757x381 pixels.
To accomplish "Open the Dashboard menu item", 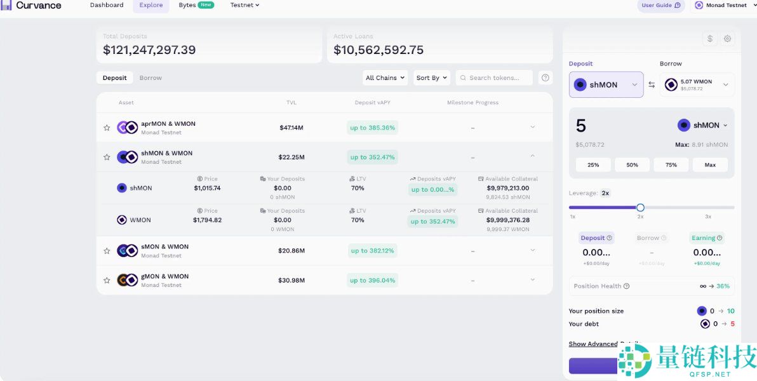I will tap(107, 5).
